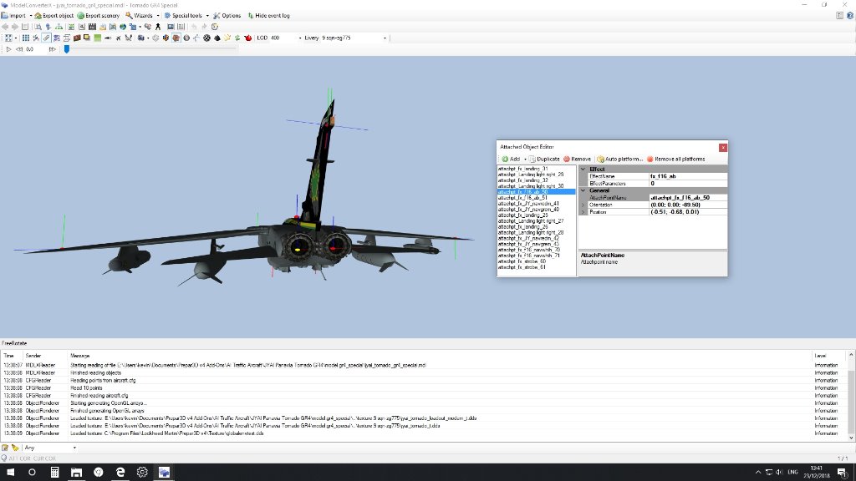The width and height of the screenshot is (856, 481).
Task: Click the Export object toolbar icon
Action: click(x=38, y=15)
